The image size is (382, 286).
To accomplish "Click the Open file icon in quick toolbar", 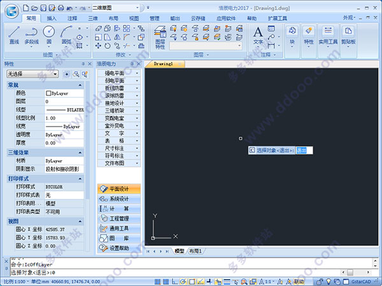I will tap(34, 8).
